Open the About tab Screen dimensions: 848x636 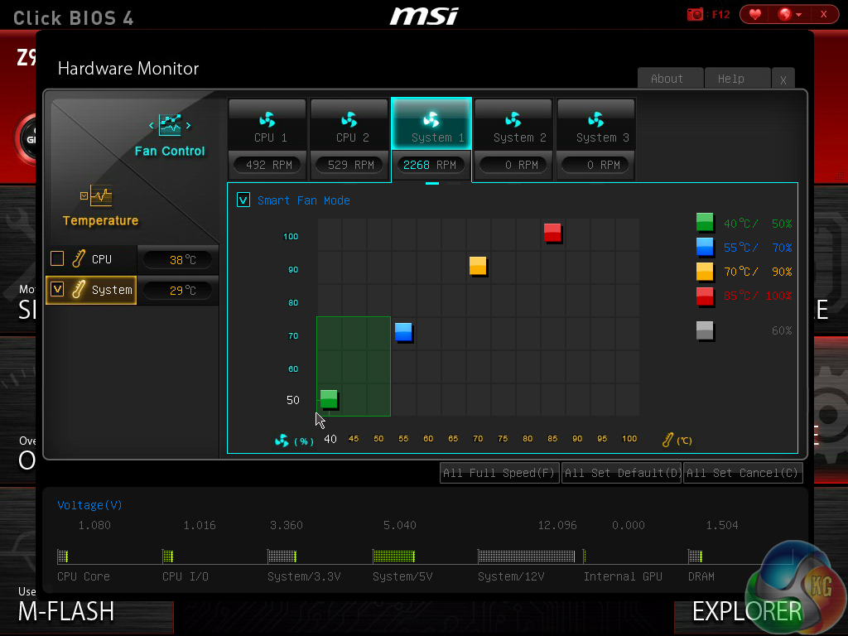671,79
